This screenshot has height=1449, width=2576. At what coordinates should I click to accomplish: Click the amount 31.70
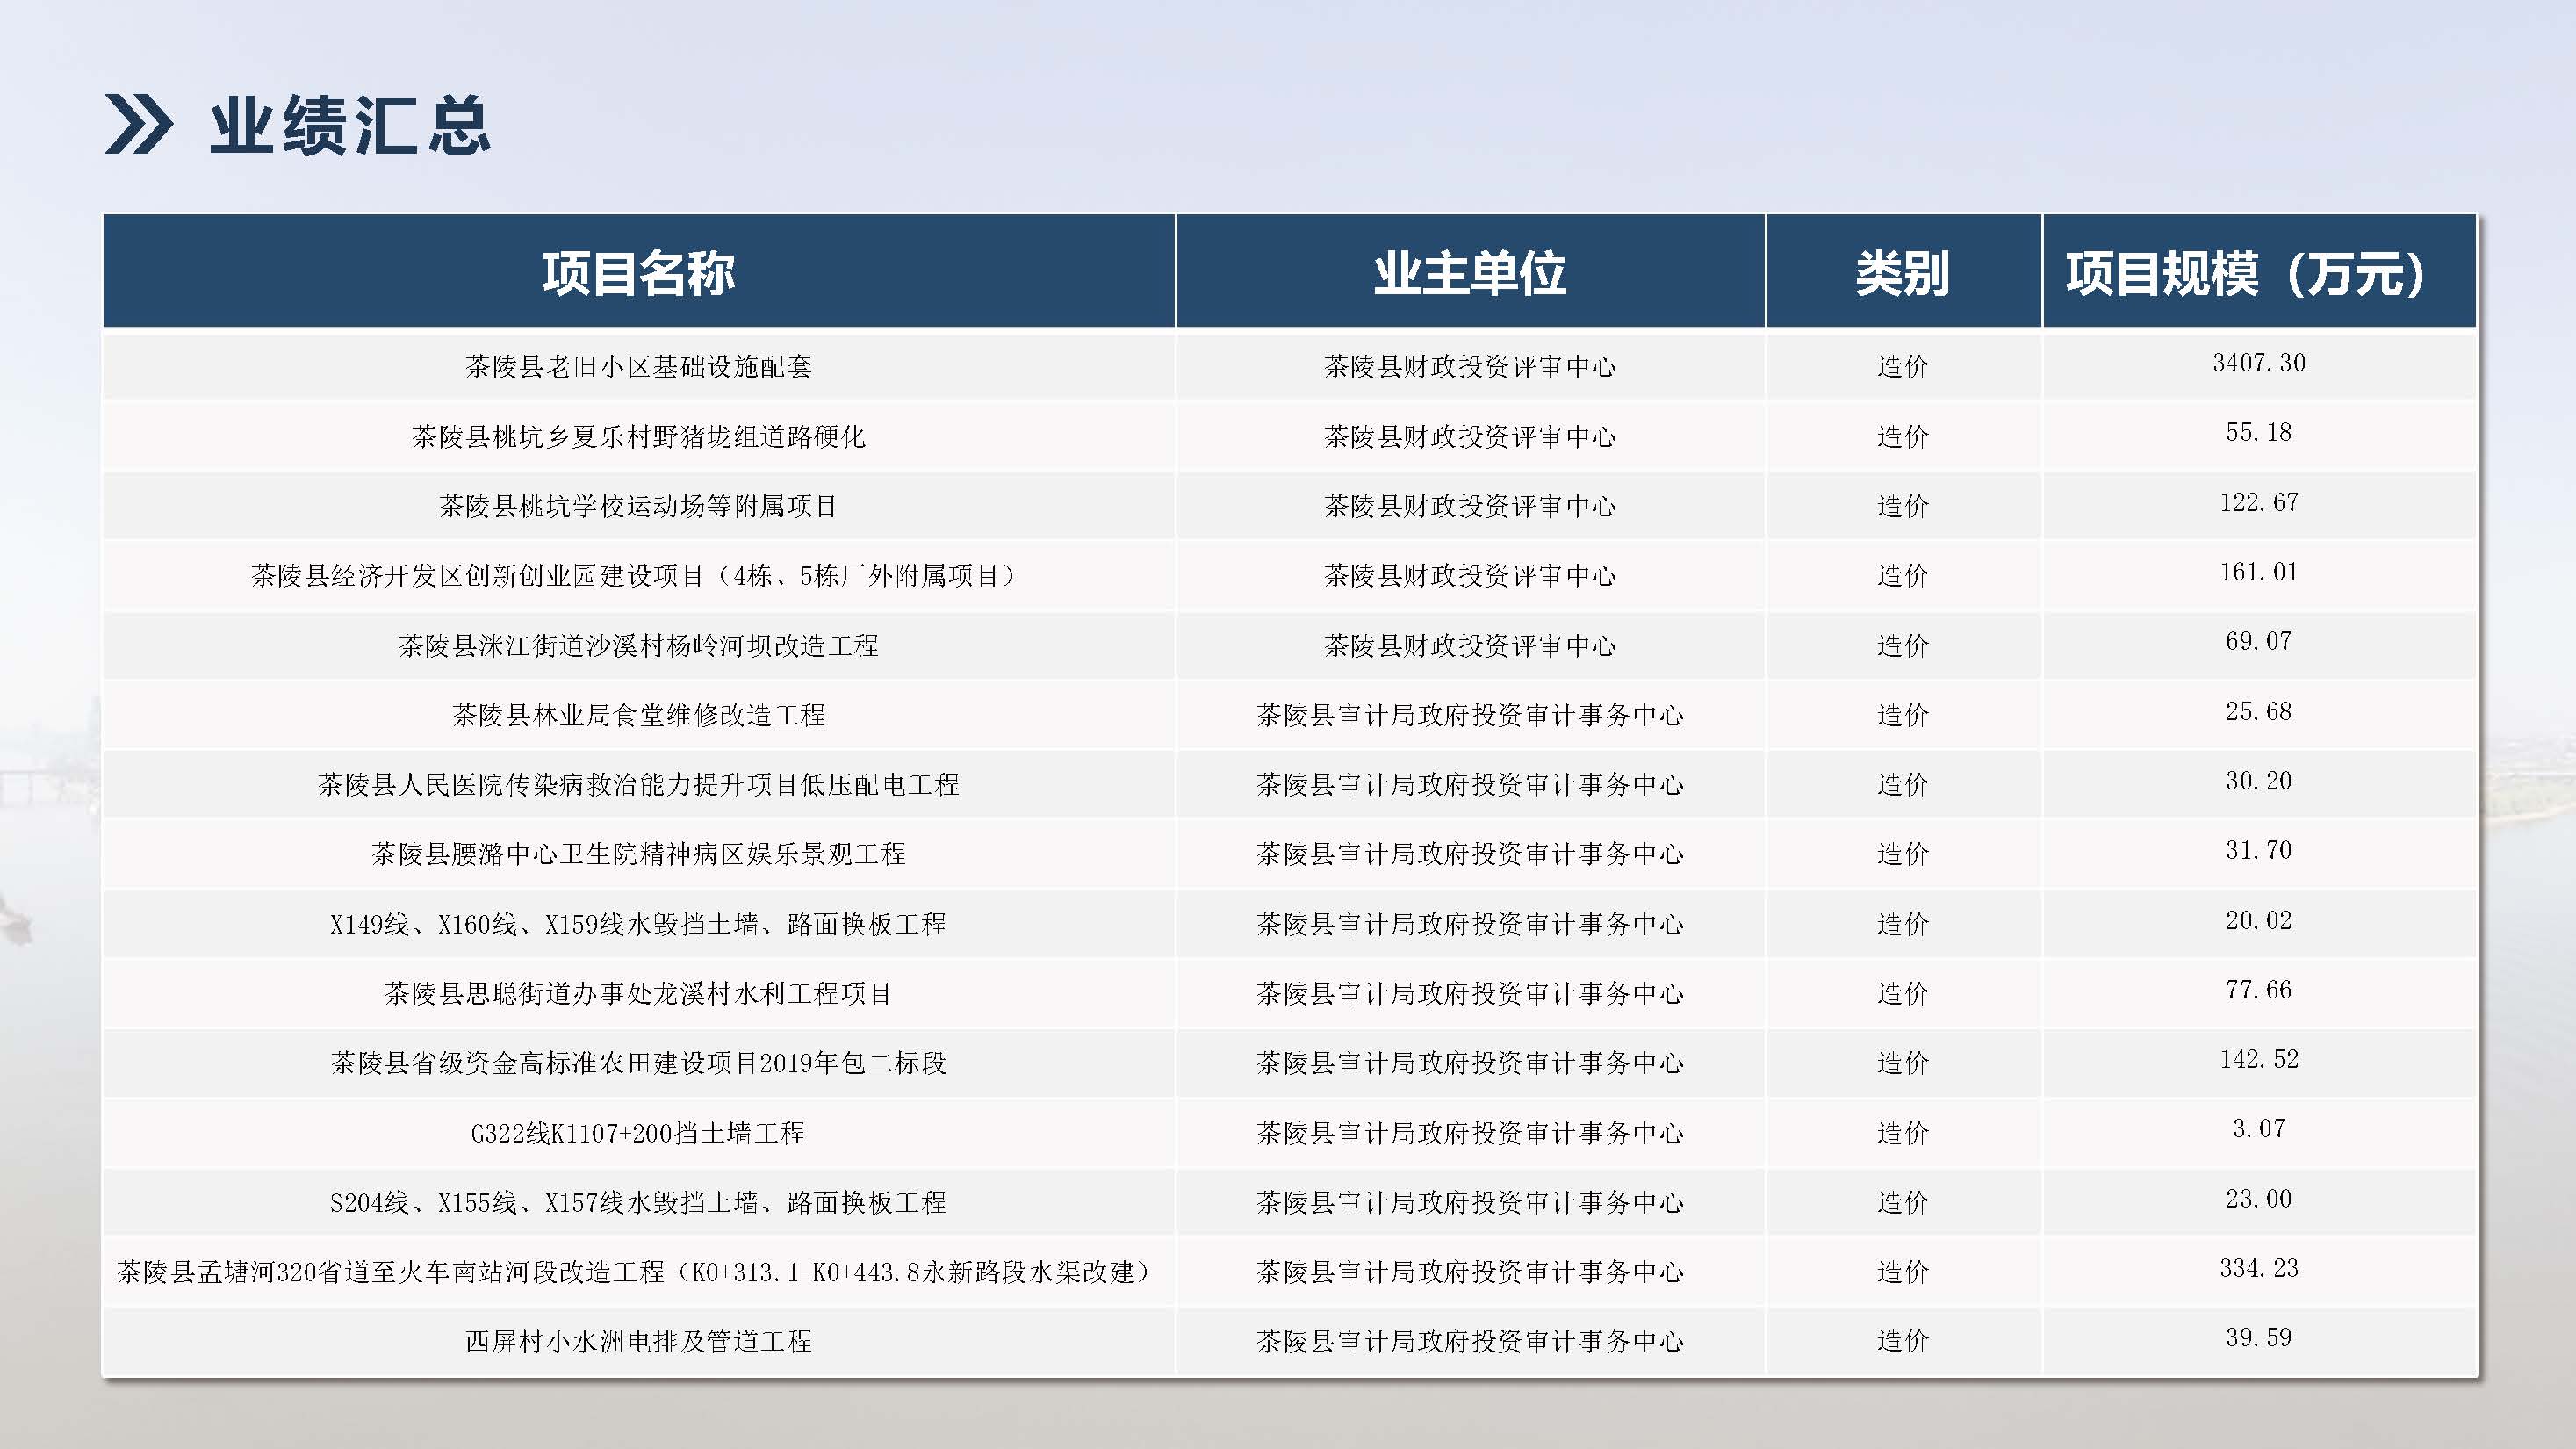click(x=2259, y=850)
